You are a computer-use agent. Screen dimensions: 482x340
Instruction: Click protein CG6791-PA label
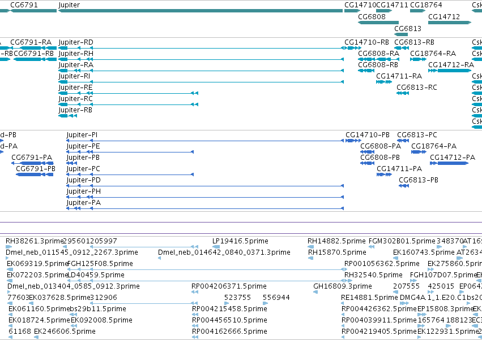[x=32, y=158]
